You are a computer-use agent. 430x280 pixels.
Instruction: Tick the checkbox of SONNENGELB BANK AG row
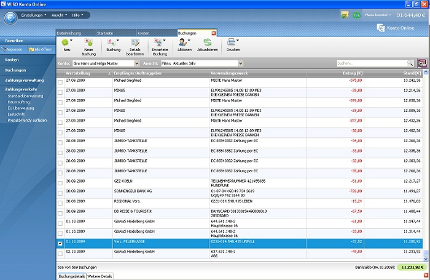[60, 193]
